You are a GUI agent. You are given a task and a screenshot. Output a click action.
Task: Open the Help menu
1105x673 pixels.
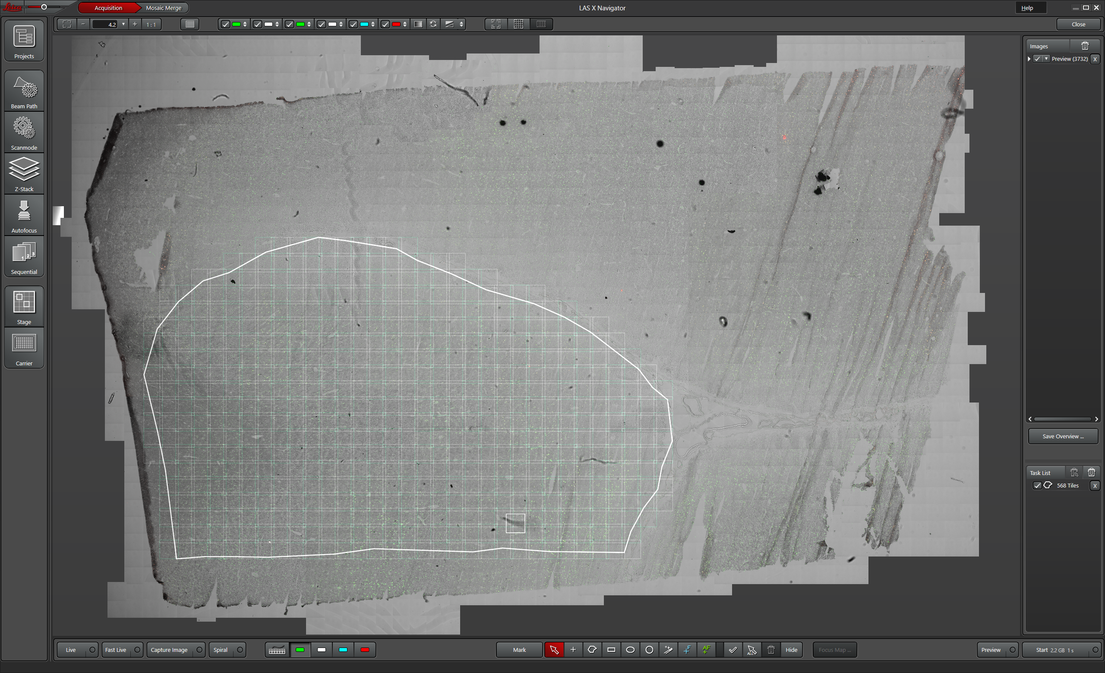1027,8
